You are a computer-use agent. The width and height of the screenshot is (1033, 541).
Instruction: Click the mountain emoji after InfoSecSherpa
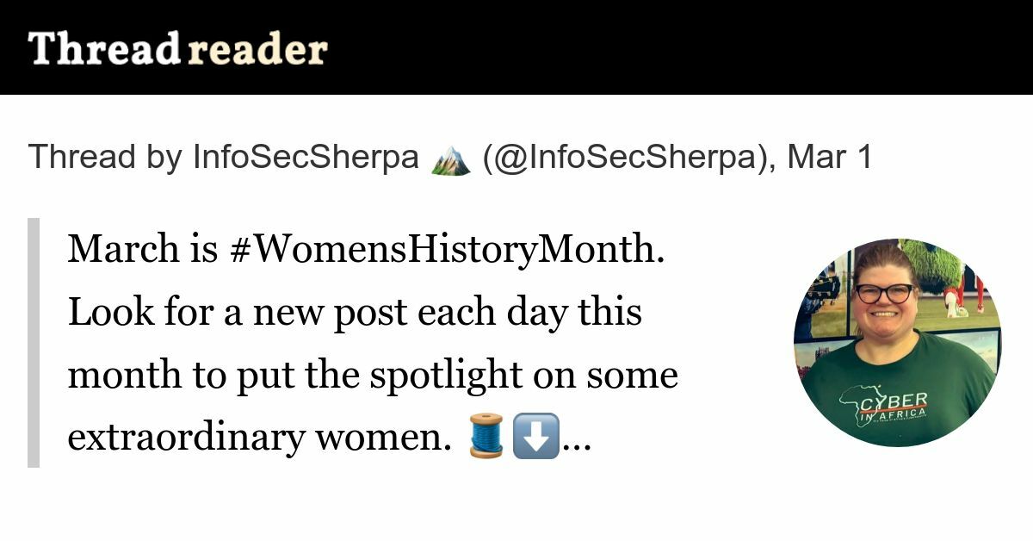coord(451,159)
